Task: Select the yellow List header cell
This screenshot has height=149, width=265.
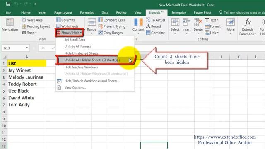Action: [x=26, y=63]
